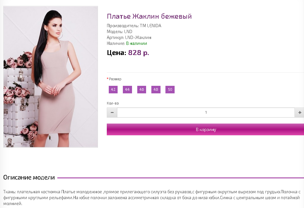Open the dress product photo

51,77
